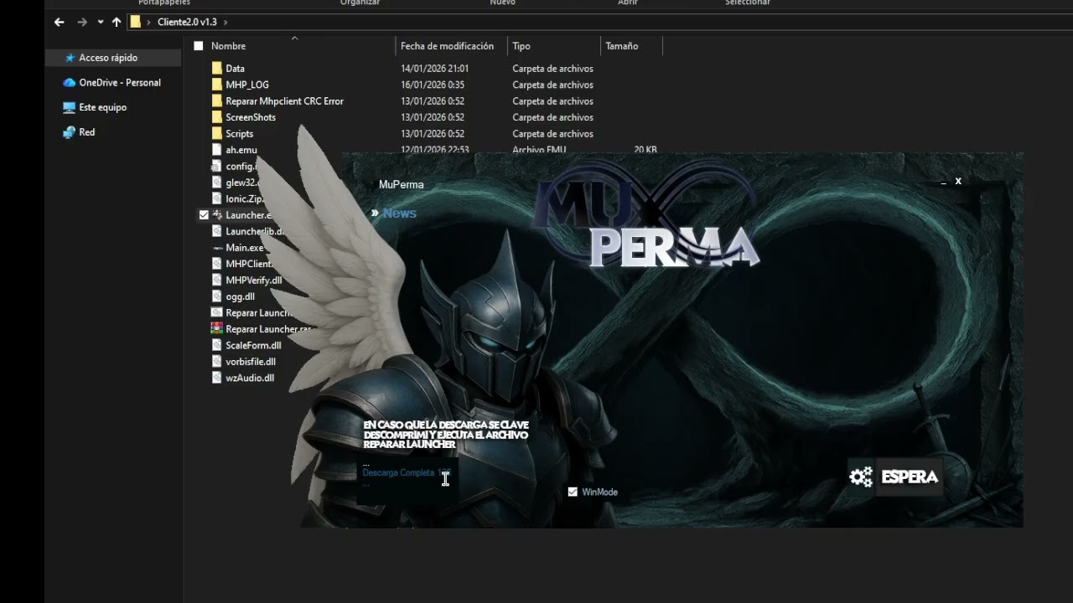Click the MuPerma launcher title text
Screen dimensions: 1073x603
tap(402, 184)
